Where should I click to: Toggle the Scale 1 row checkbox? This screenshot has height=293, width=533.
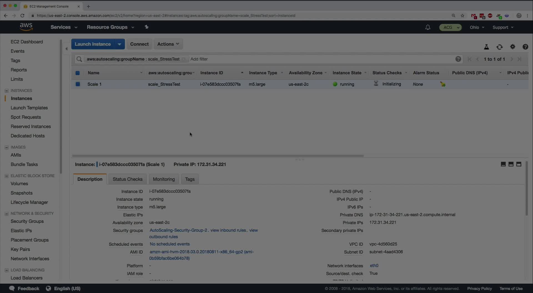coord(78,84)
